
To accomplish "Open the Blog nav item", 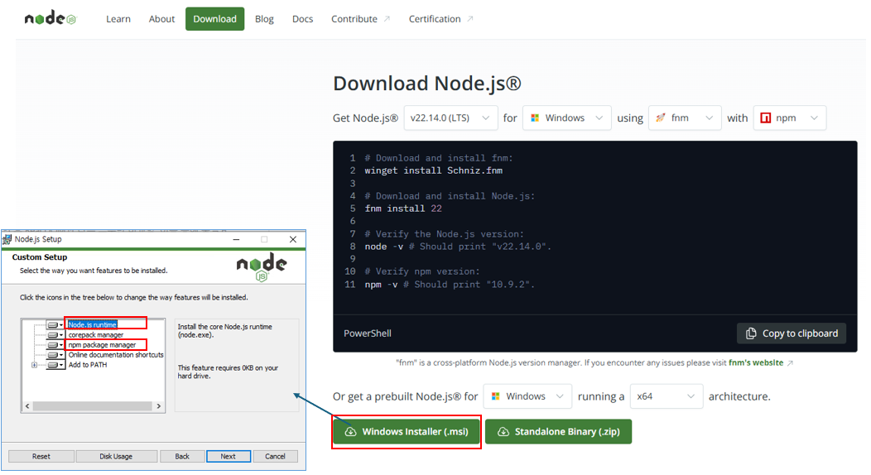I will (264, 19).
